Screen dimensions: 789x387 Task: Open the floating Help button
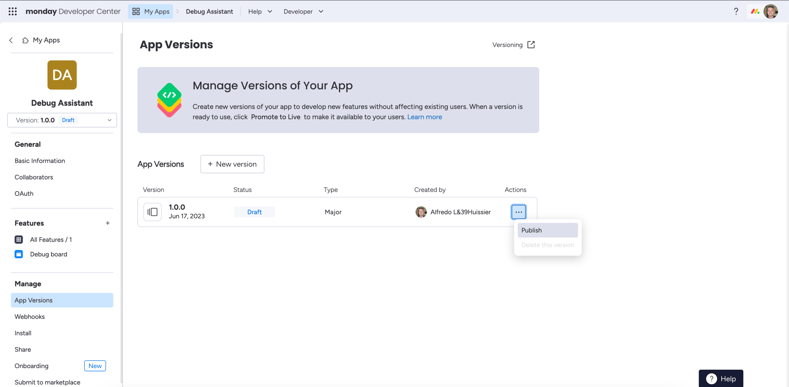tap(721, 378)
